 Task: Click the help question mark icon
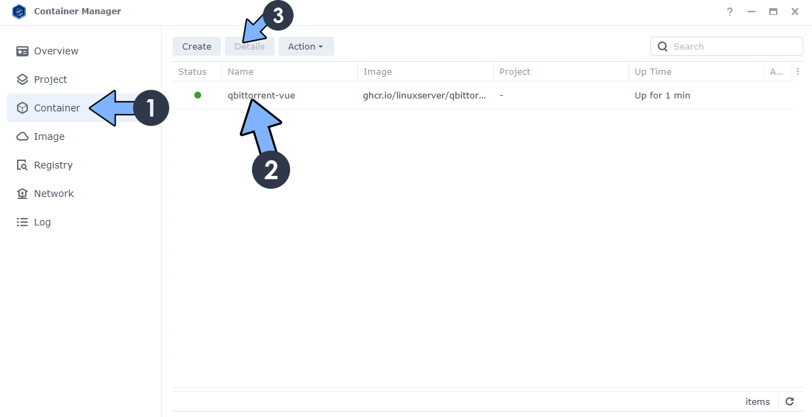pos(730,12)
